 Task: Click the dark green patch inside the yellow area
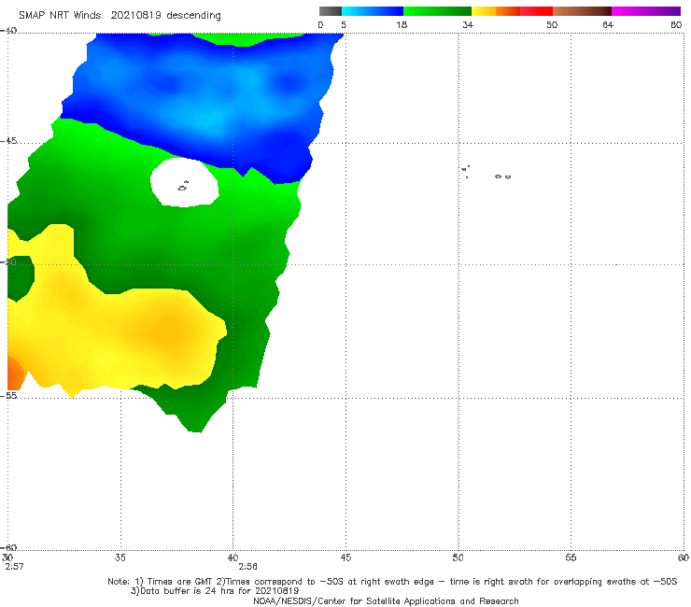click(x=20, y=278)
